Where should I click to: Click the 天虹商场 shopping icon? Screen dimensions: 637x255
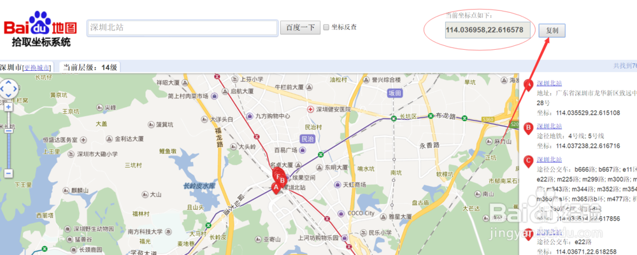[x=337, y=185]
